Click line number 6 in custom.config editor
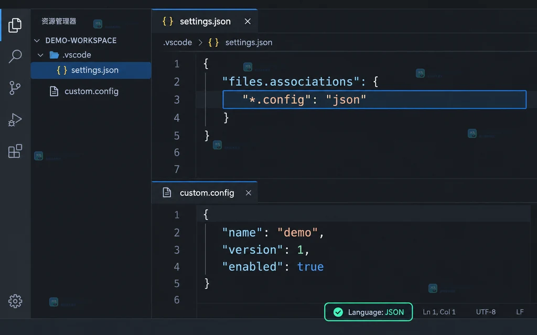The width and height of the screenshot is (537, 335). pos(177,300)
